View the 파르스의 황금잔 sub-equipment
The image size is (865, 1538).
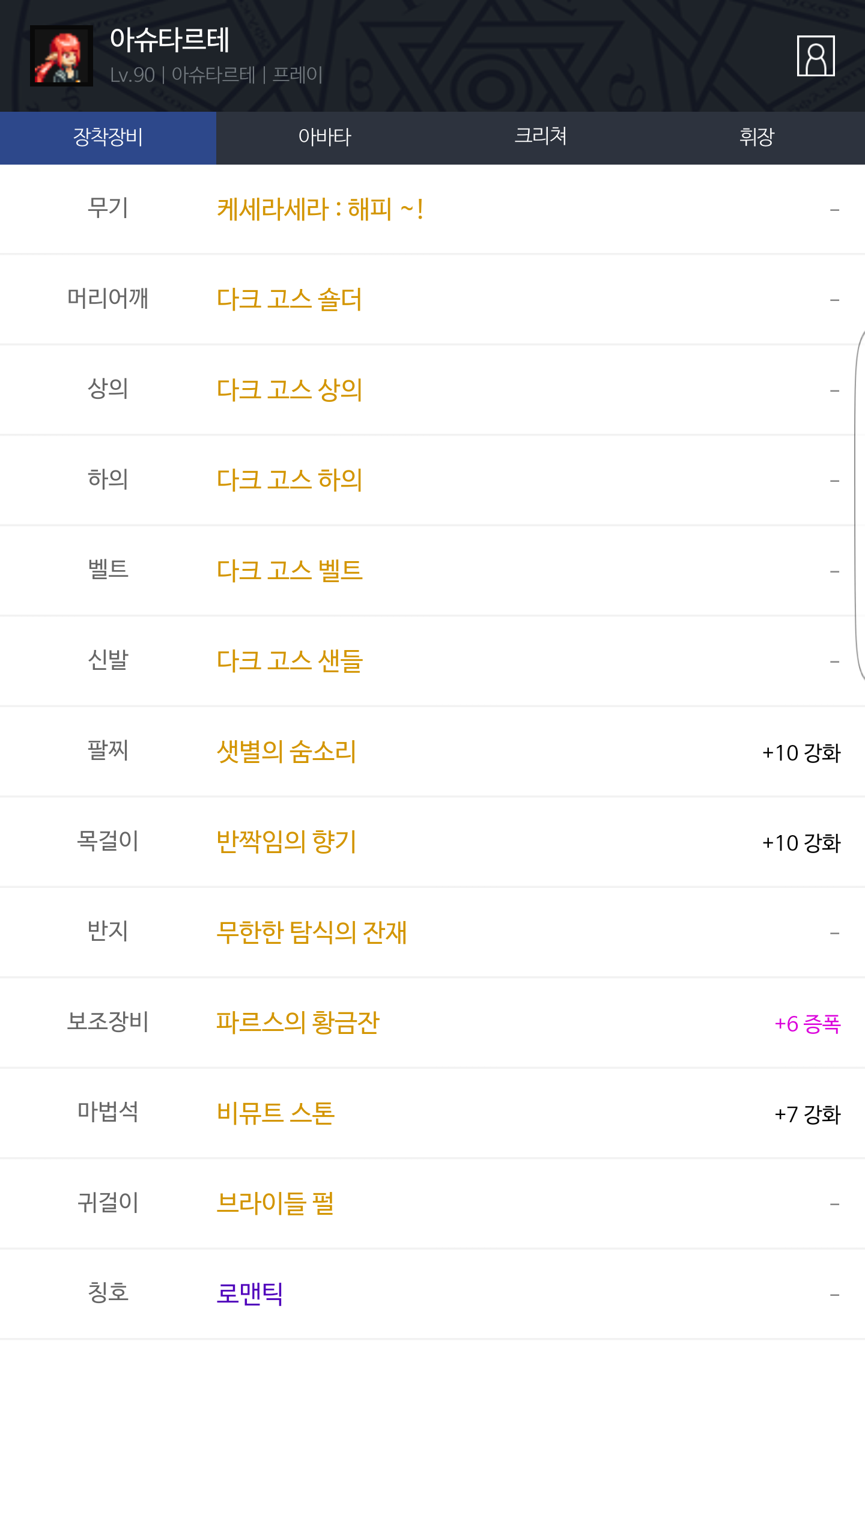pos(297,1023)
